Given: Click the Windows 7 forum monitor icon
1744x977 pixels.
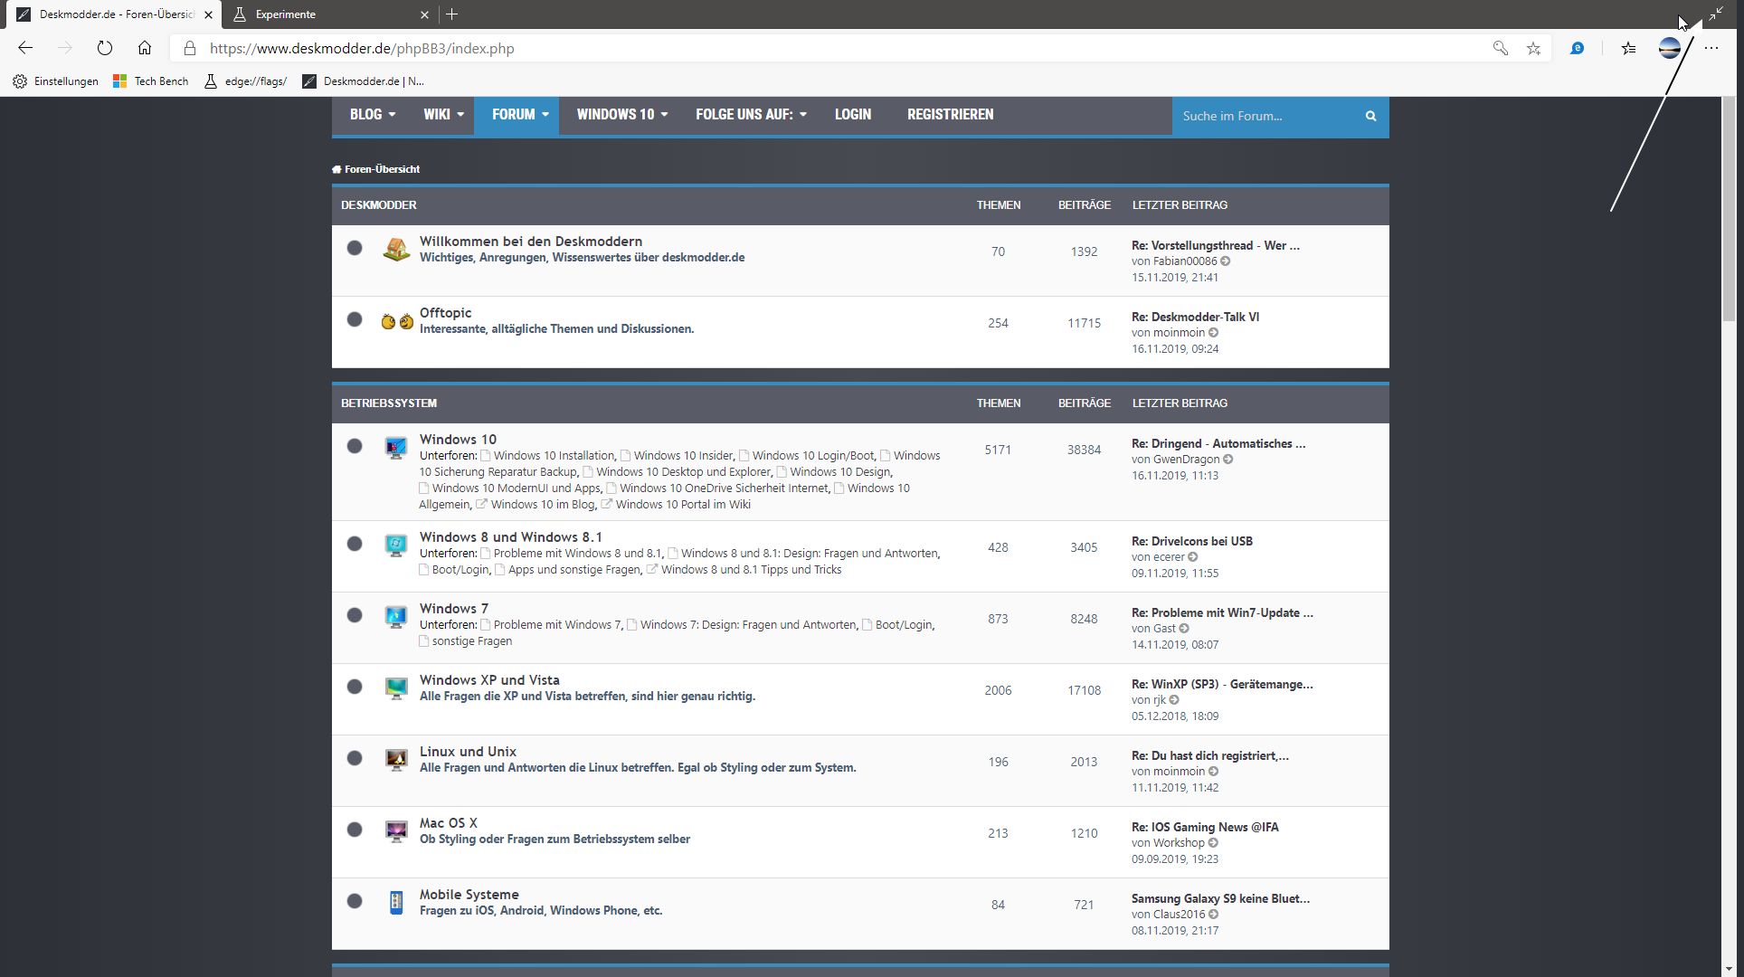Looking at the screenshot, I should point(396,617).
